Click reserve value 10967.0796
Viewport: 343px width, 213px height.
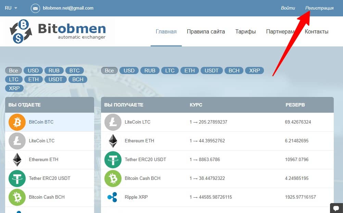point(297,159)
